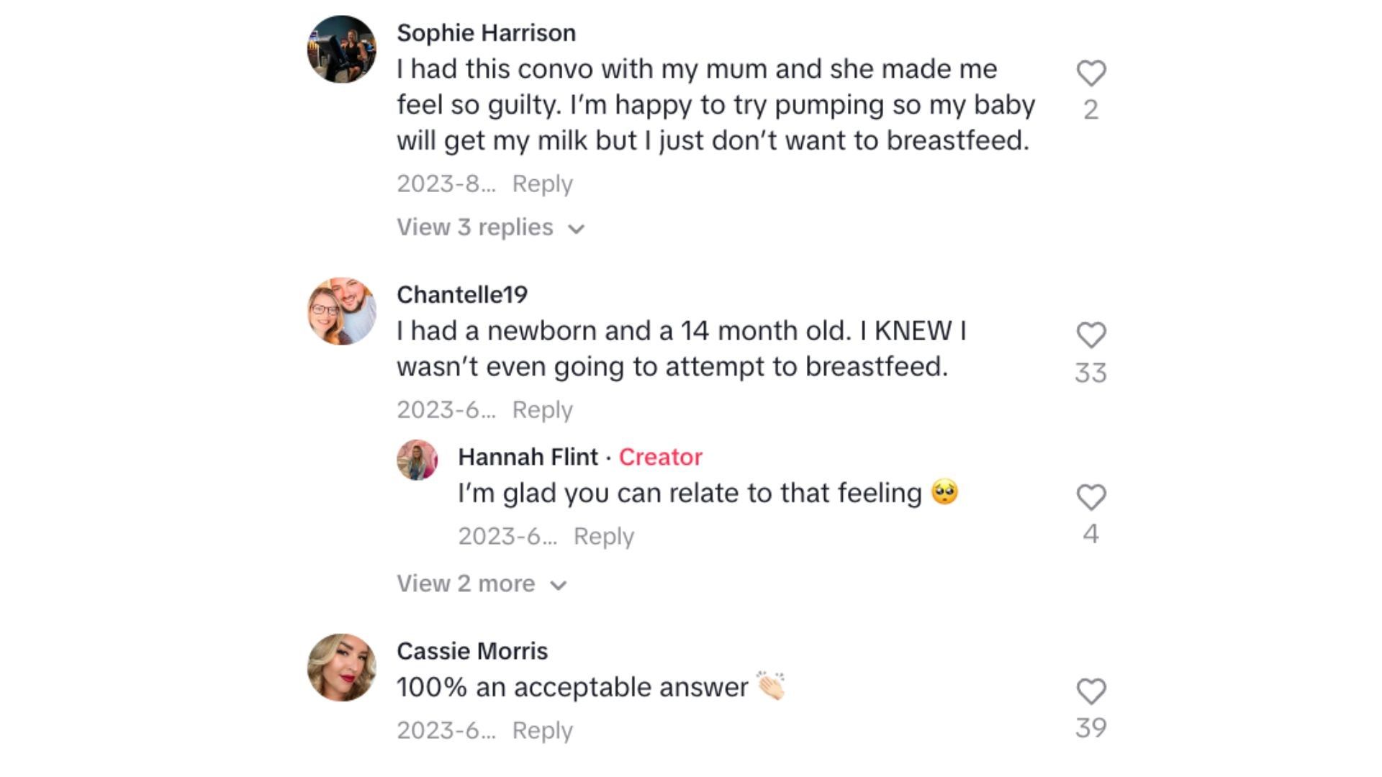Open Hannah Flint's small profile avatar
The width and height of the screenshot is (1382, 777).
coord(417,460)
